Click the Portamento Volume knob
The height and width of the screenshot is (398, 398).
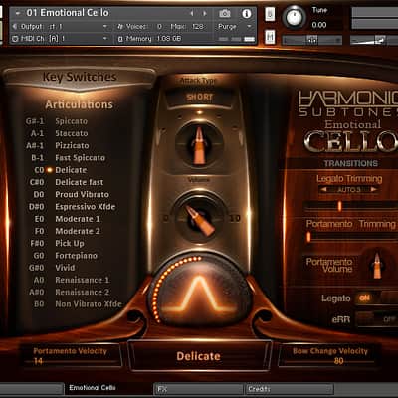click(x=377, y=265)
